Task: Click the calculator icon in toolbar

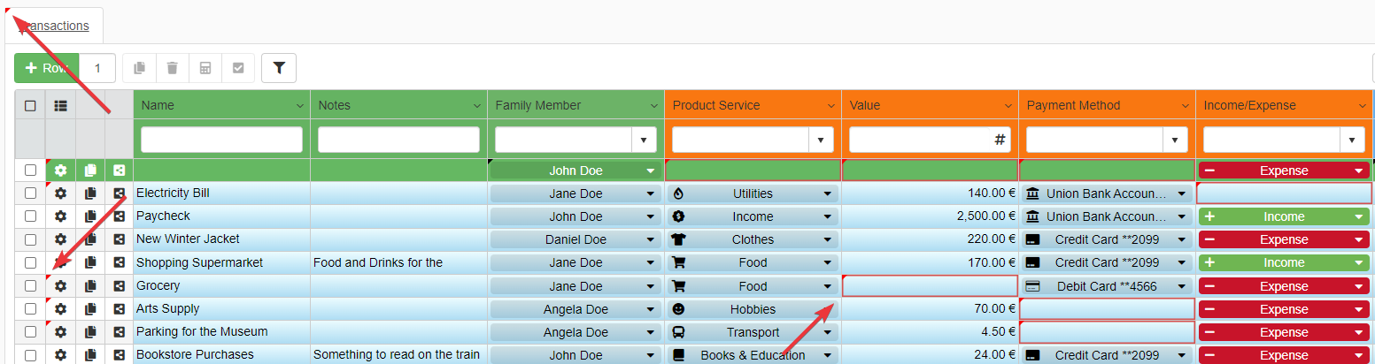Action: coord(205,68)
